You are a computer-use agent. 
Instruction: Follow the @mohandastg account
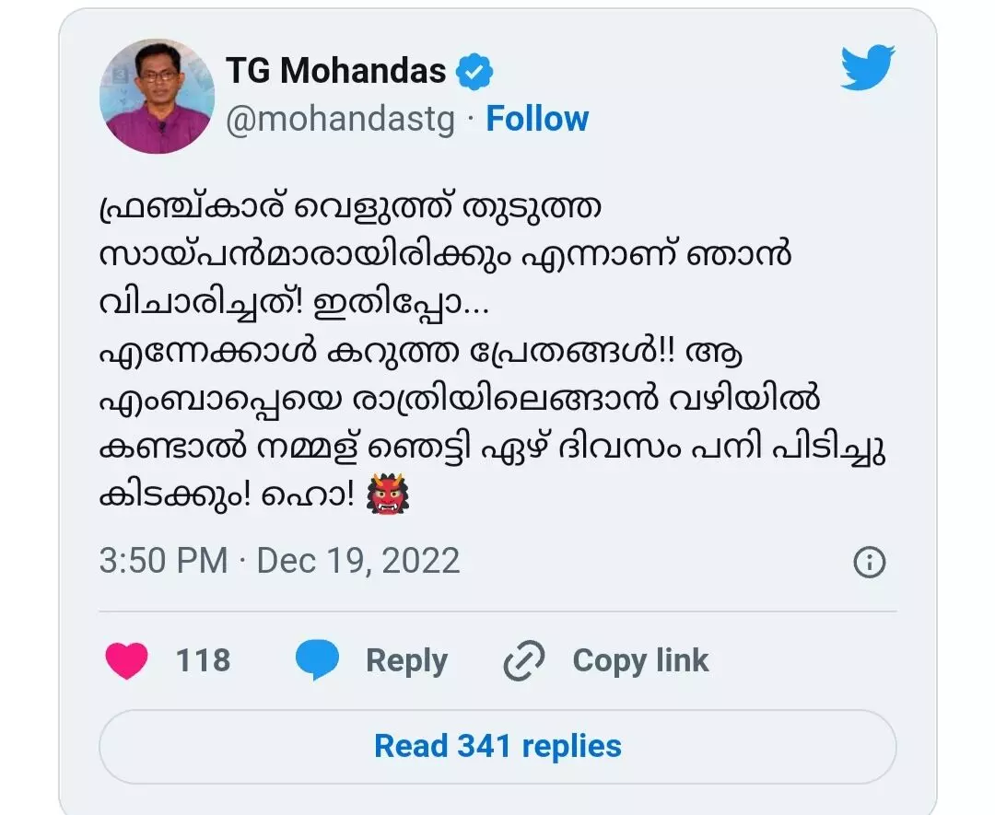click(537, 120)
